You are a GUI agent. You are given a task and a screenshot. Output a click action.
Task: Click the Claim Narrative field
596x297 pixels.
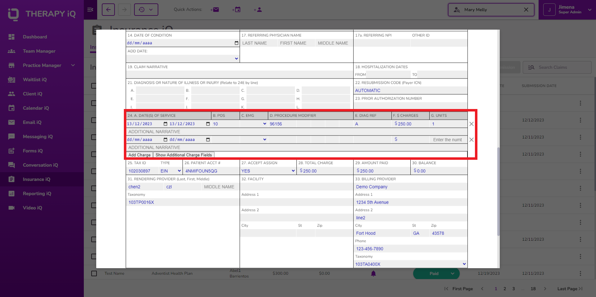coord(240,74)
